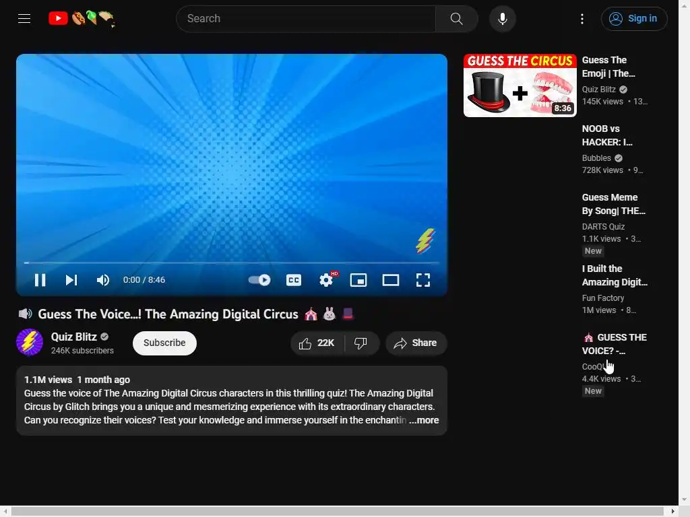Turn on closed captions
This screenshot has height=517, width=690.
coord(294,280)
